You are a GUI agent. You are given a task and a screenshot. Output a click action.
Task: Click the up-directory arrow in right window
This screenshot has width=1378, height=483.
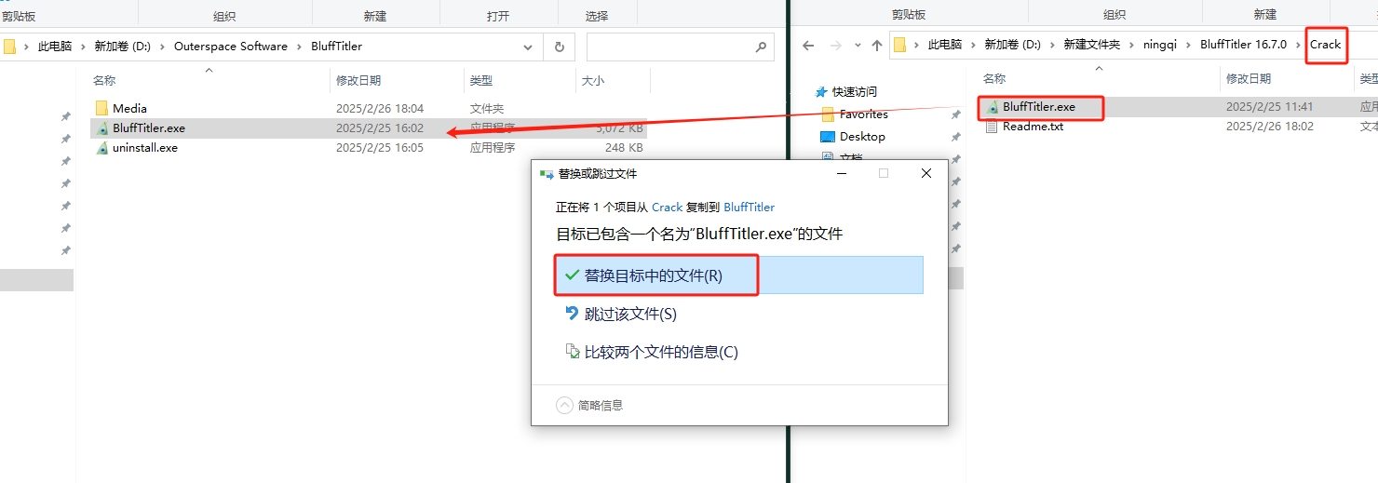(x=876, y=46)
